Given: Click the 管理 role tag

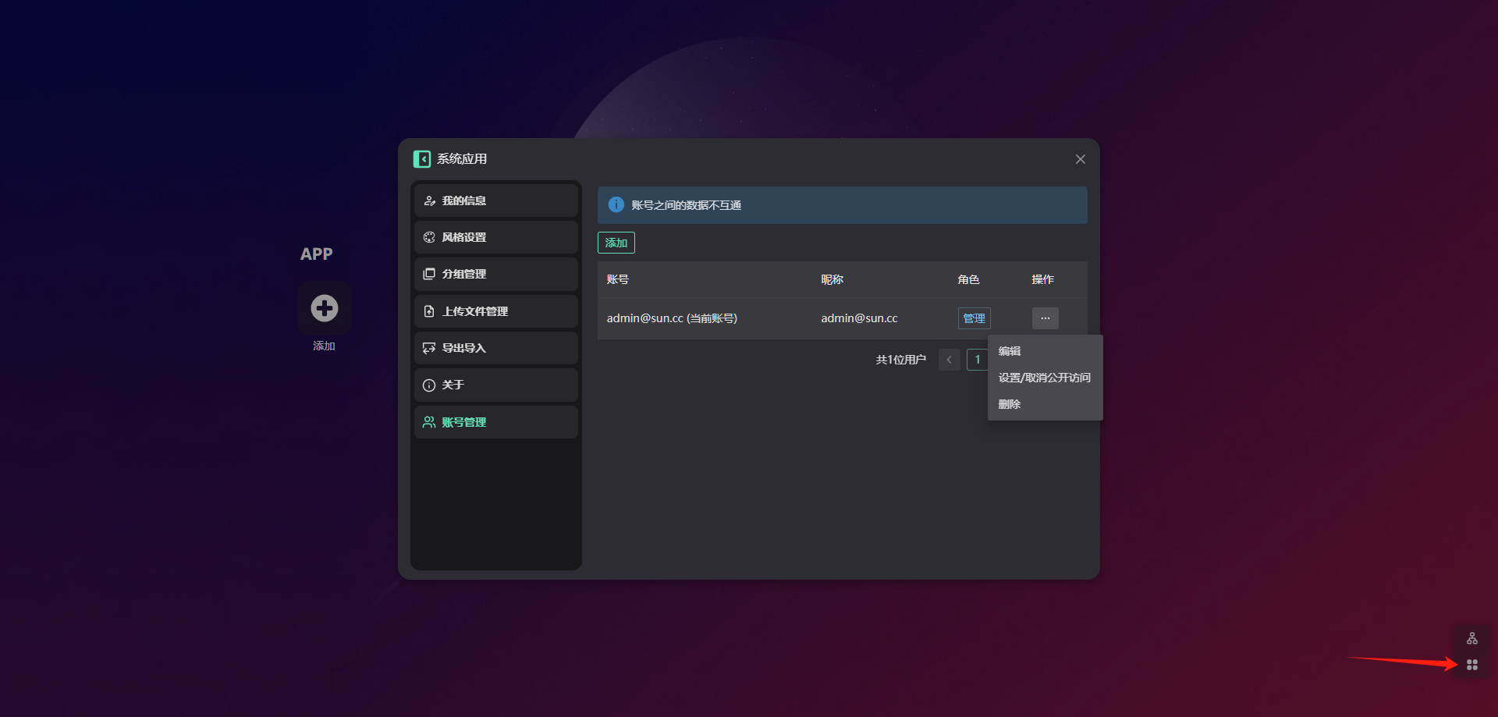Looking at the screenshot, I should pyautogui.click(x=974, y=318).
